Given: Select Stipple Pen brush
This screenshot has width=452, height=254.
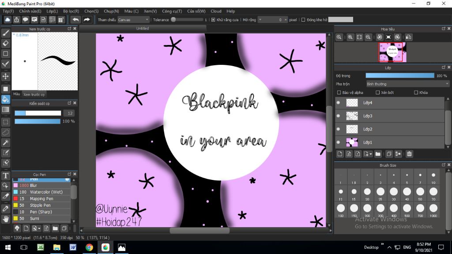Looking at the screenshot, I should coord(41,205).
